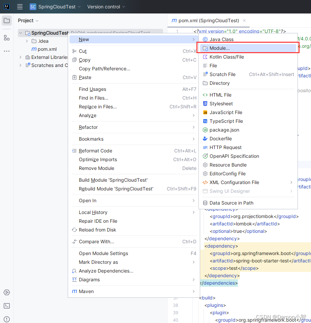Image resolution: width=311 pixels, height=323 pixels.
Task: Click the HTML File brackets icon
Action: [205, 95]
